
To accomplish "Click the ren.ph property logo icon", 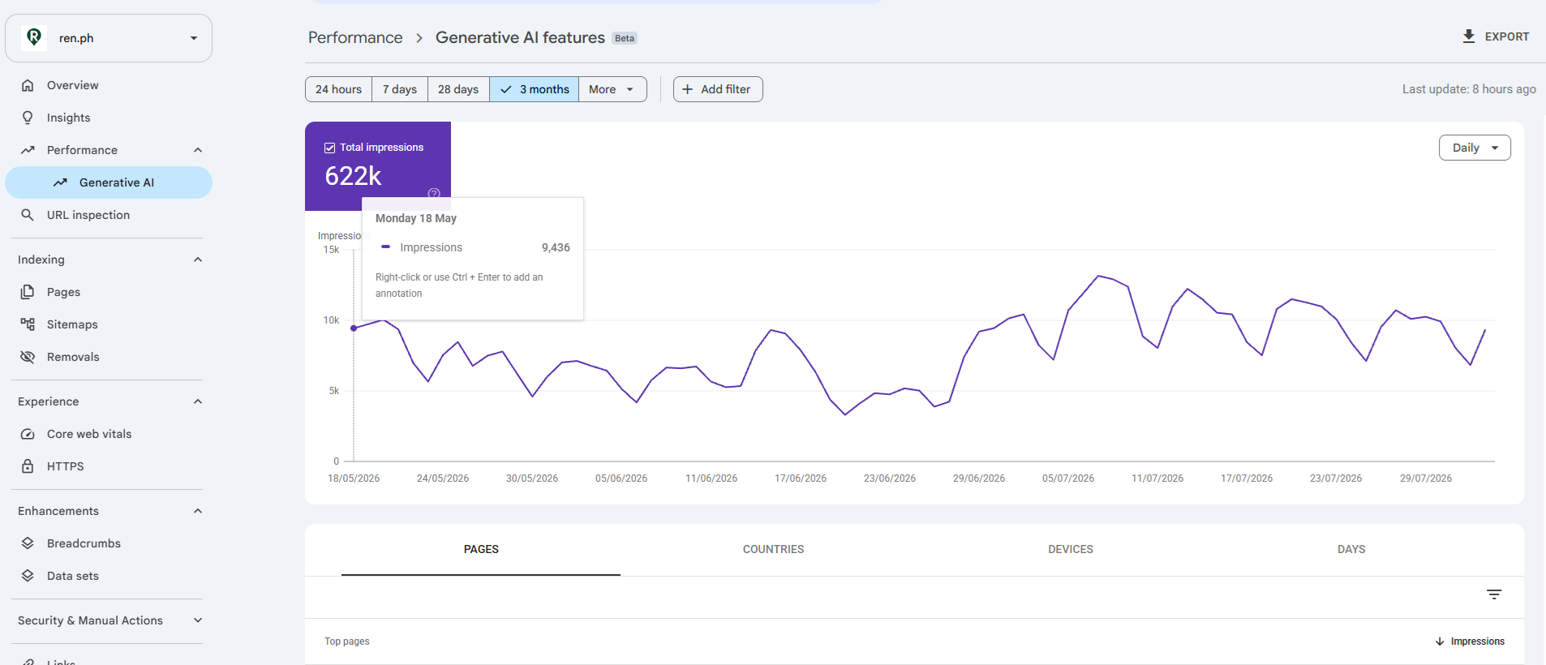I will pyautogui.click(x=34, y=37).
